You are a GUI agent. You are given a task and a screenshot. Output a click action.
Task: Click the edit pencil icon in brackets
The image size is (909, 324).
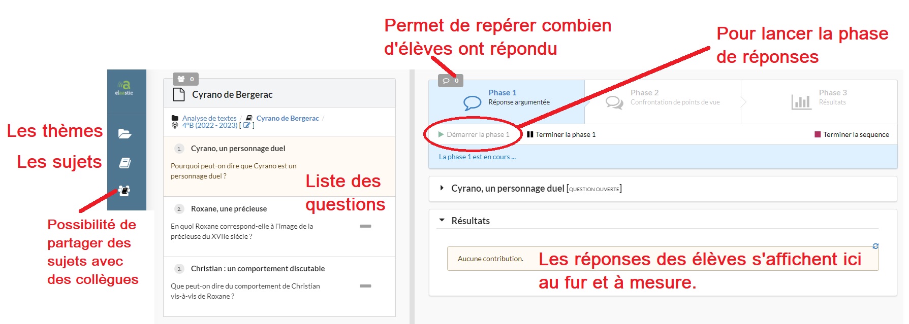click(247, 125)
